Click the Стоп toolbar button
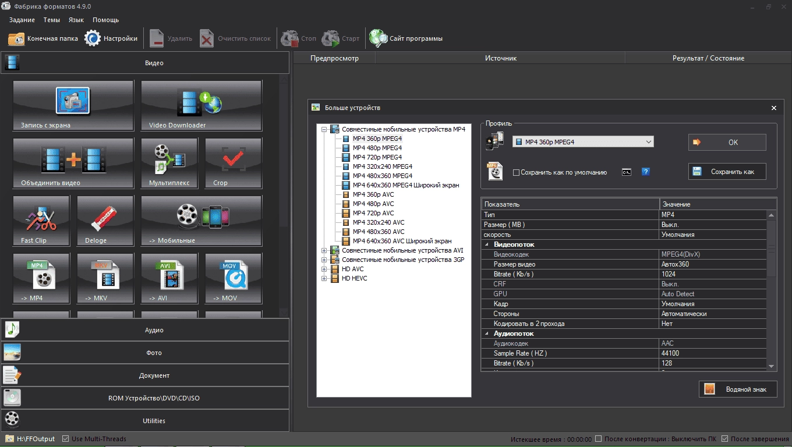792x447 pixels. tap(299, 38)
